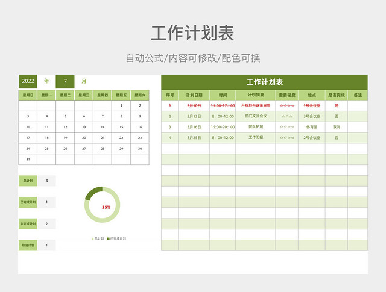Click the subtitle 自动公式/内容可修改/配色可换

pyautogui.click(x=193, y=58)
